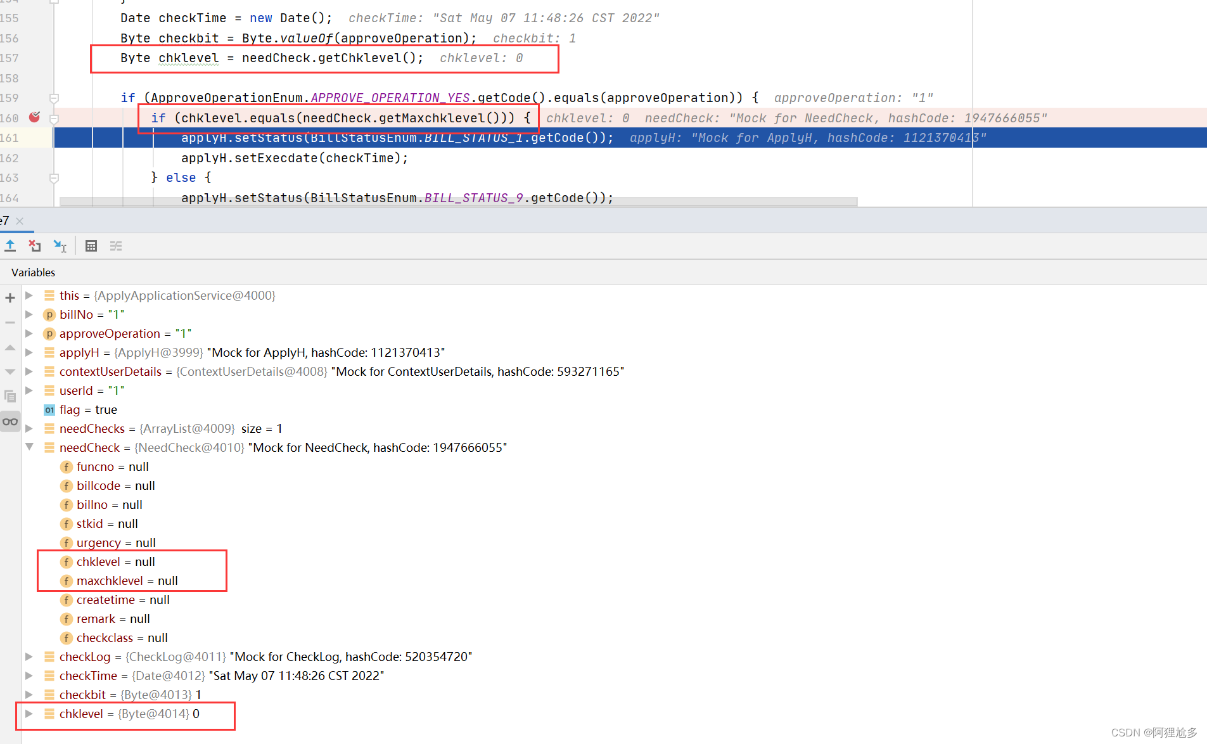Click the object icon beside needChecks
The width and height of the screenshot is (1207, 744).
point(49,428)
